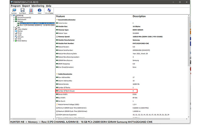Screen dimensions: 202x126
Task: Click the Network tree icon
Action: click(x=16, y=37)
